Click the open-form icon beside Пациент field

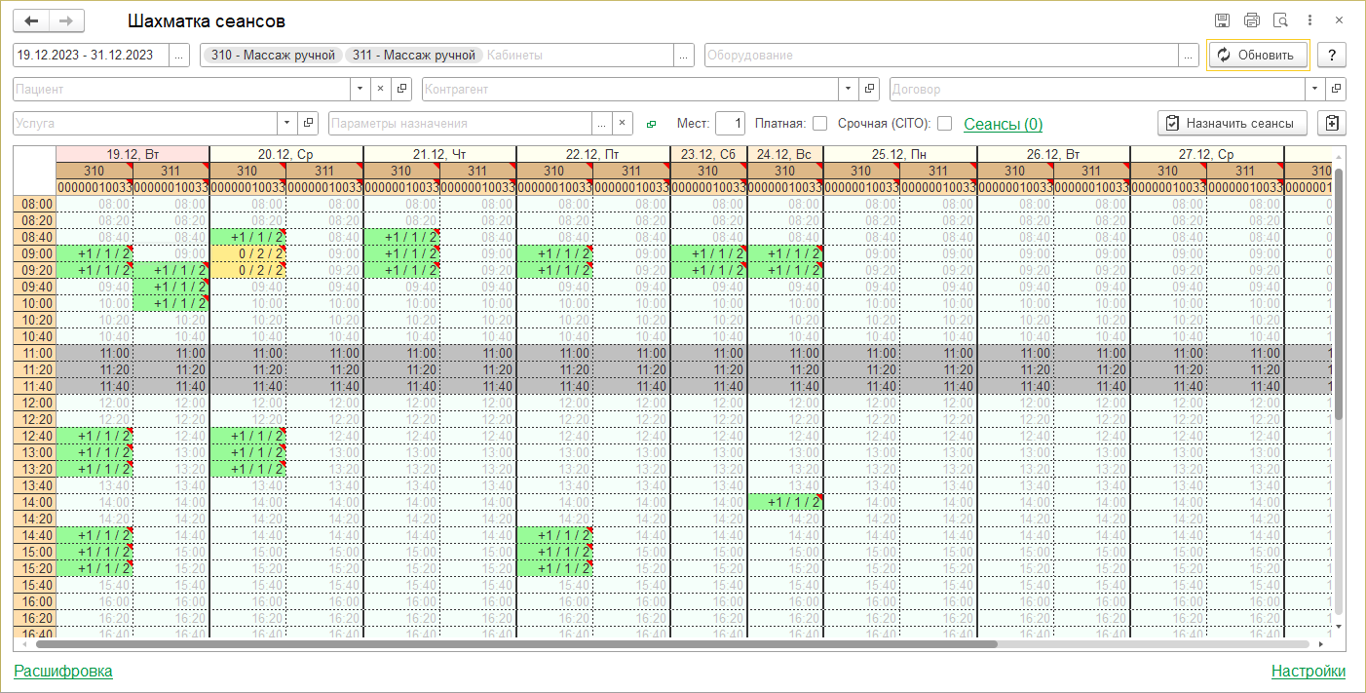click(x=401, y=89)
